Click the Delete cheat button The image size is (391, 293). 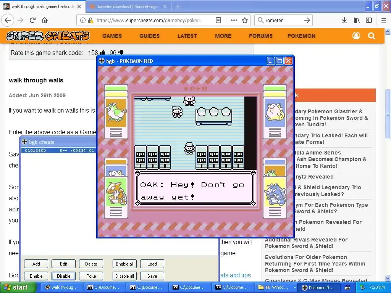click(91, 264)
